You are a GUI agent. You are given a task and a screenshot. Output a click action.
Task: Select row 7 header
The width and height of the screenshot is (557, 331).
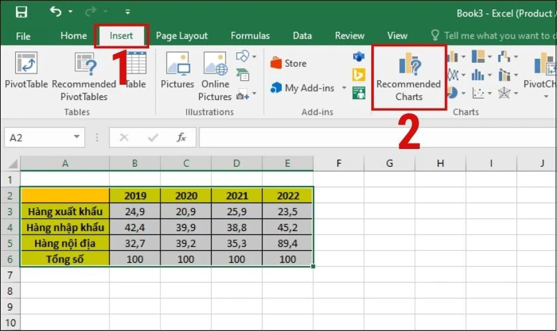point(10,275)
